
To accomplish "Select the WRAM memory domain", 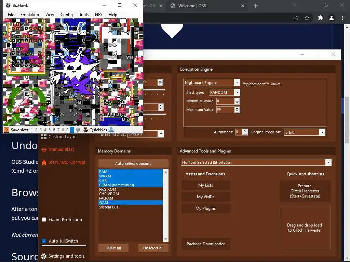I will coord(131,176).
